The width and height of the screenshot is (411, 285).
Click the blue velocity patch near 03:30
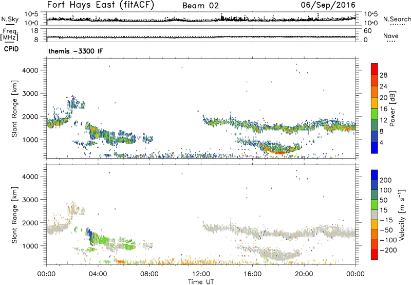point(89,235)
